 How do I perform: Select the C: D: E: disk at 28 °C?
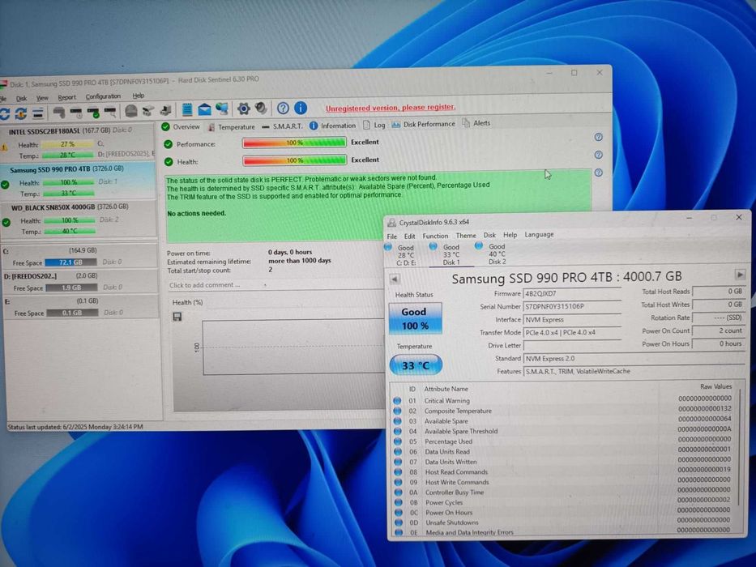coord(405,254)
